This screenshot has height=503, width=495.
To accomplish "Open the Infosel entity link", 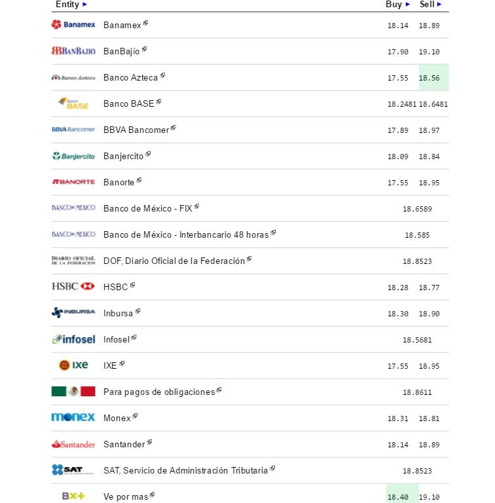I will click(x=117, y=339).
